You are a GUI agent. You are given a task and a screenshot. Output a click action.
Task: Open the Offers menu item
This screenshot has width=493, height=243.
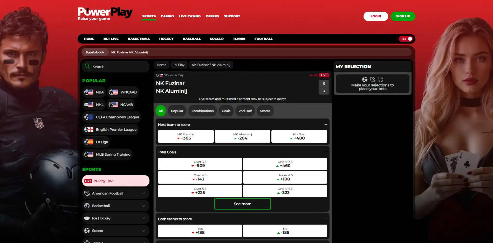pyautogui.click(x=212, y=16)
